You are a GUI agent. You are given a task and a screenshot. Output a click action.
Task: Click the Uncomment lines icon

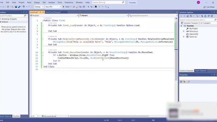(x=92, y=7)
